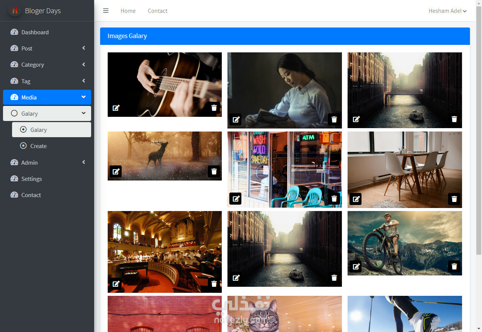
Task: Expand the Post menu chevron
Action: tap(84, 48)
